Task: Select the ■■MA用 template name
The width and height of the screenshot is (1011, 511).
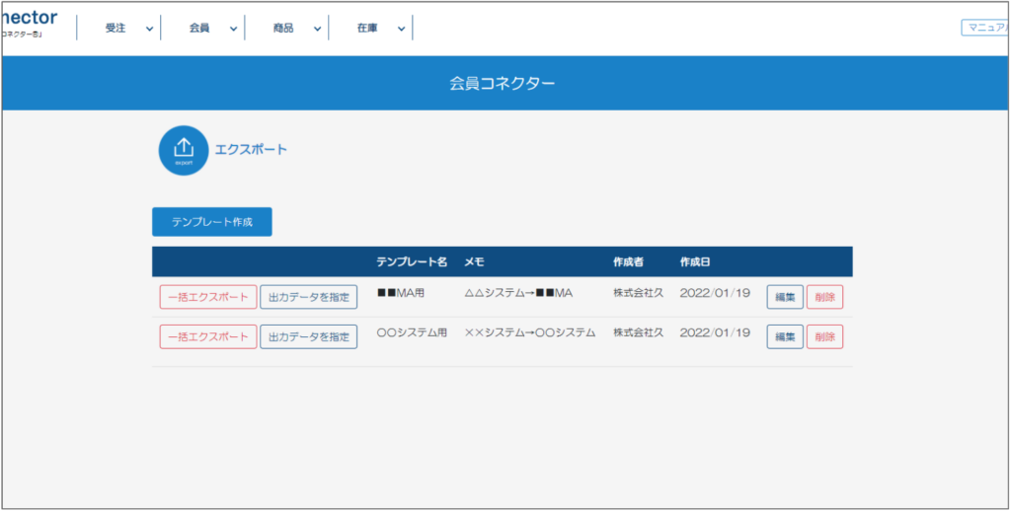Action: (401, 293)
